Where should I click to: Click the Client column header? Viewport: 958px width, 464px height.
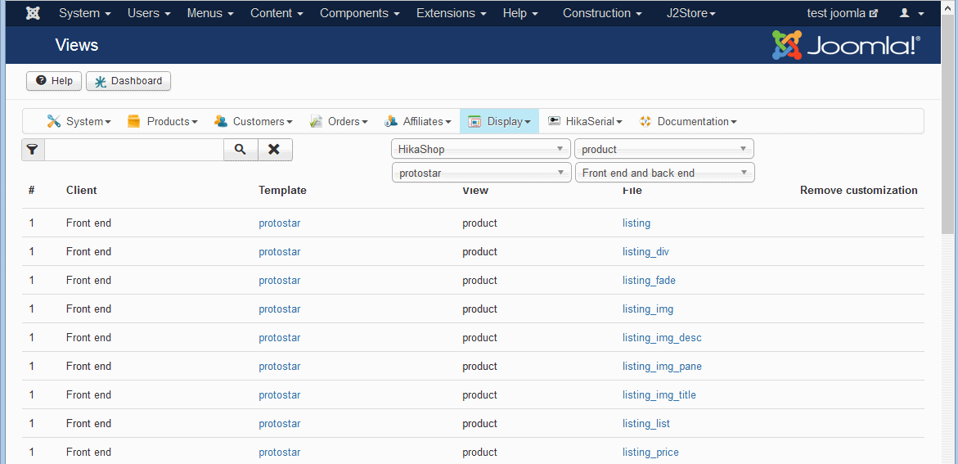click(81, 190)
